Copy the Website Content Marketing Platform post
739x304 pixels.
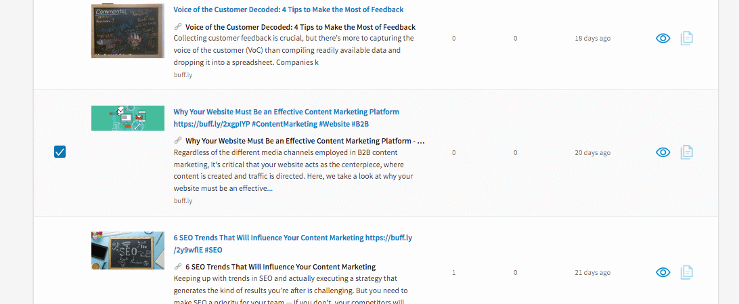click(x=687, y=152)
